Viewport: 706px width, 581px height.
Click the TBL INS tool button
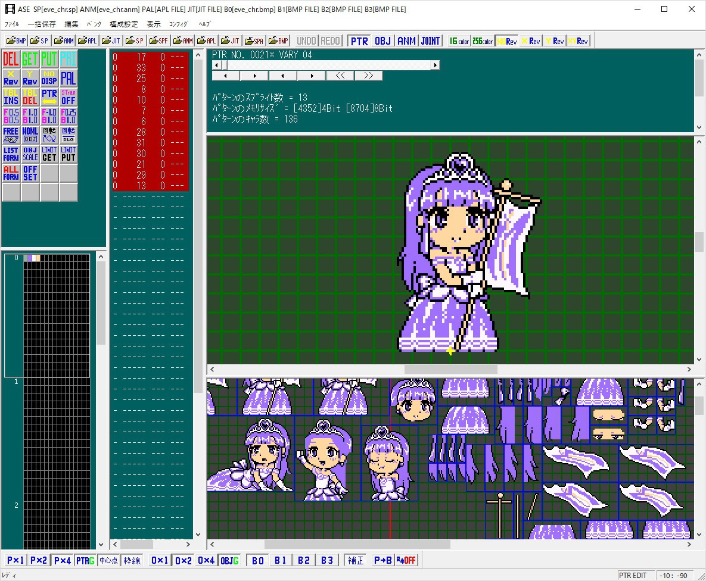tap(11, 97)
